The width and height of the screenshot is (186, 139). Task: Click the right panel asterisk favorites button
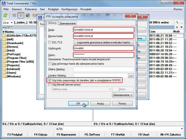pos(177,27)
